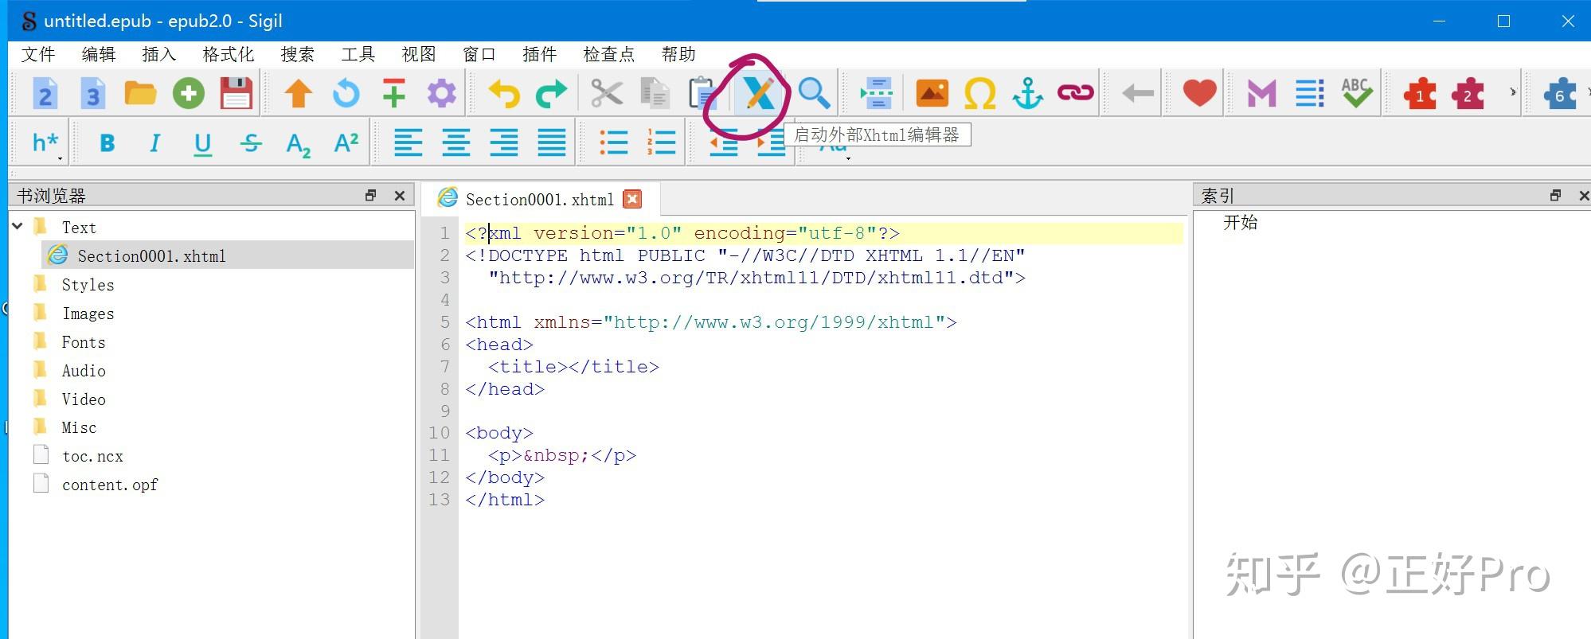Launch the external Xhtml editor
Screen dimensions: 1591x639
[759, 93]
